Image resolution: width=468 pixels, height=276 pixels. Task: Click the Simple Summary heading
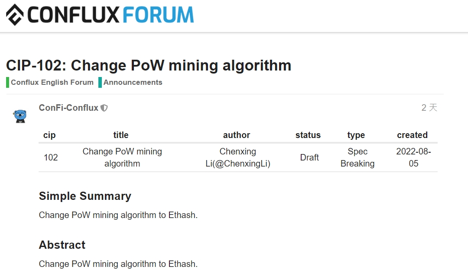85,196
